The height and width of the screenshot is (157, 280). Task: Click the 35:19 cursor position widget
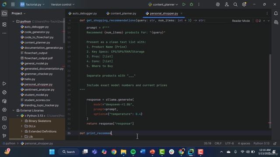[207, 143]
